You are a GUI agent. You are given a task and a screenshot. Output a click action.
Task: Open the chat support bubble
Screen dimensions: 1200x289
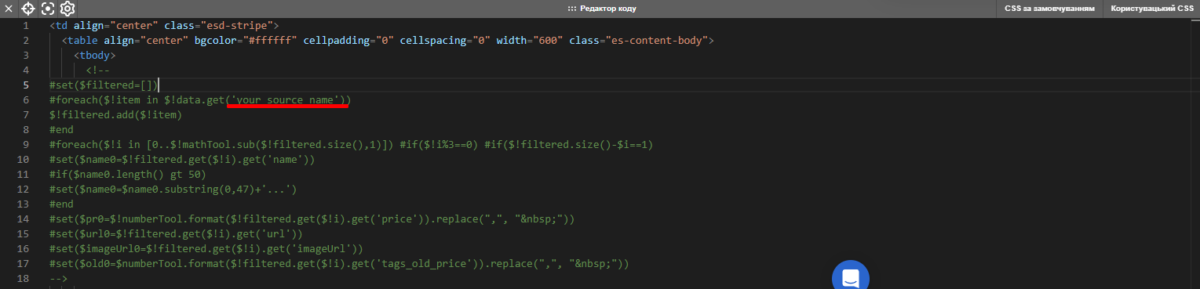pos(851,278)
